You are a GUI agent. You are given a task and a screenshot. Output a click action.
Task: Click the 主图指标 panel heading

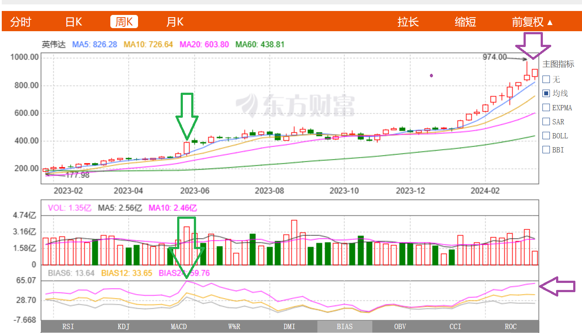[558, 64]
